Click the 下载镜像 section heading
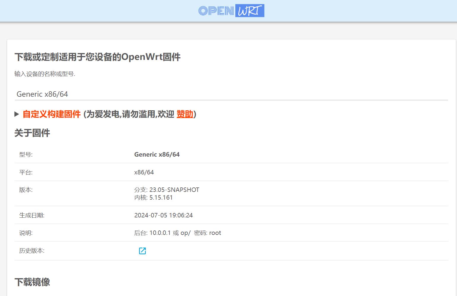The width and height of the screenshot is (457, 296). click(32, 282)
